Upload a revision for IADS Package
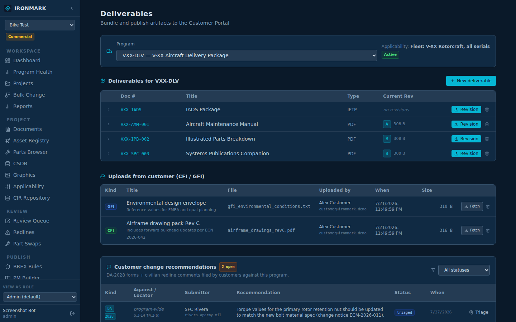 466,109
